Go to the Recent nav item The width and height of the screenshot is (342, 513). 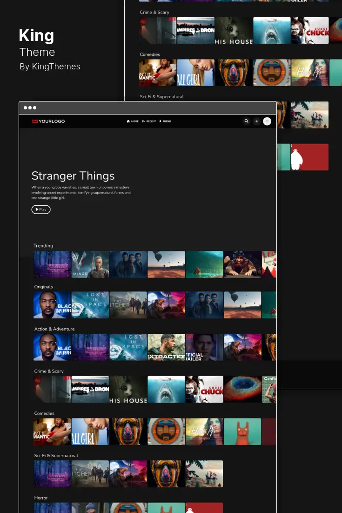[x=149, y=121]
